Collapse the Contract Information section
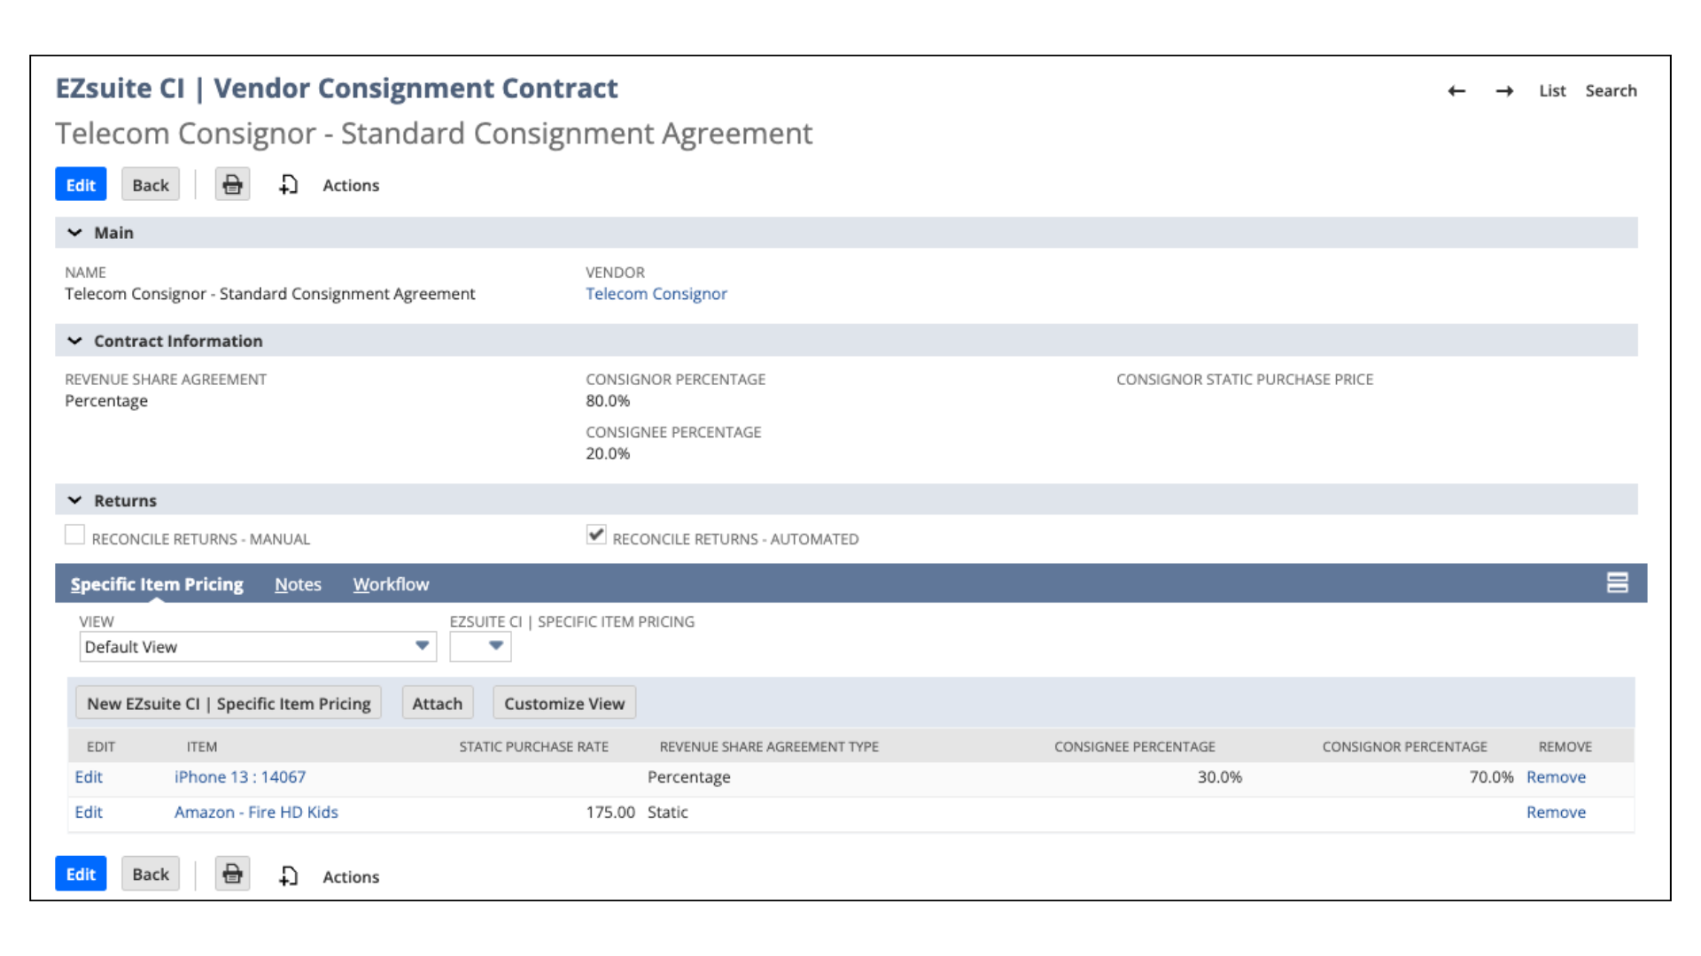The image size is (1701, 956). pos(75,341)
